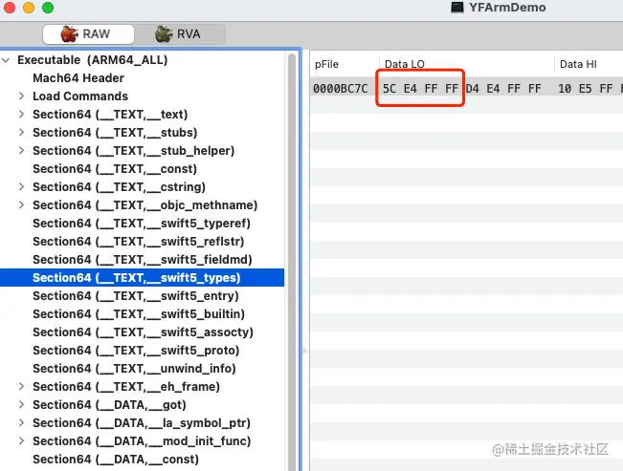Select Section64 (__TEXT,__swift5_assocty) row

click(143, 332)
